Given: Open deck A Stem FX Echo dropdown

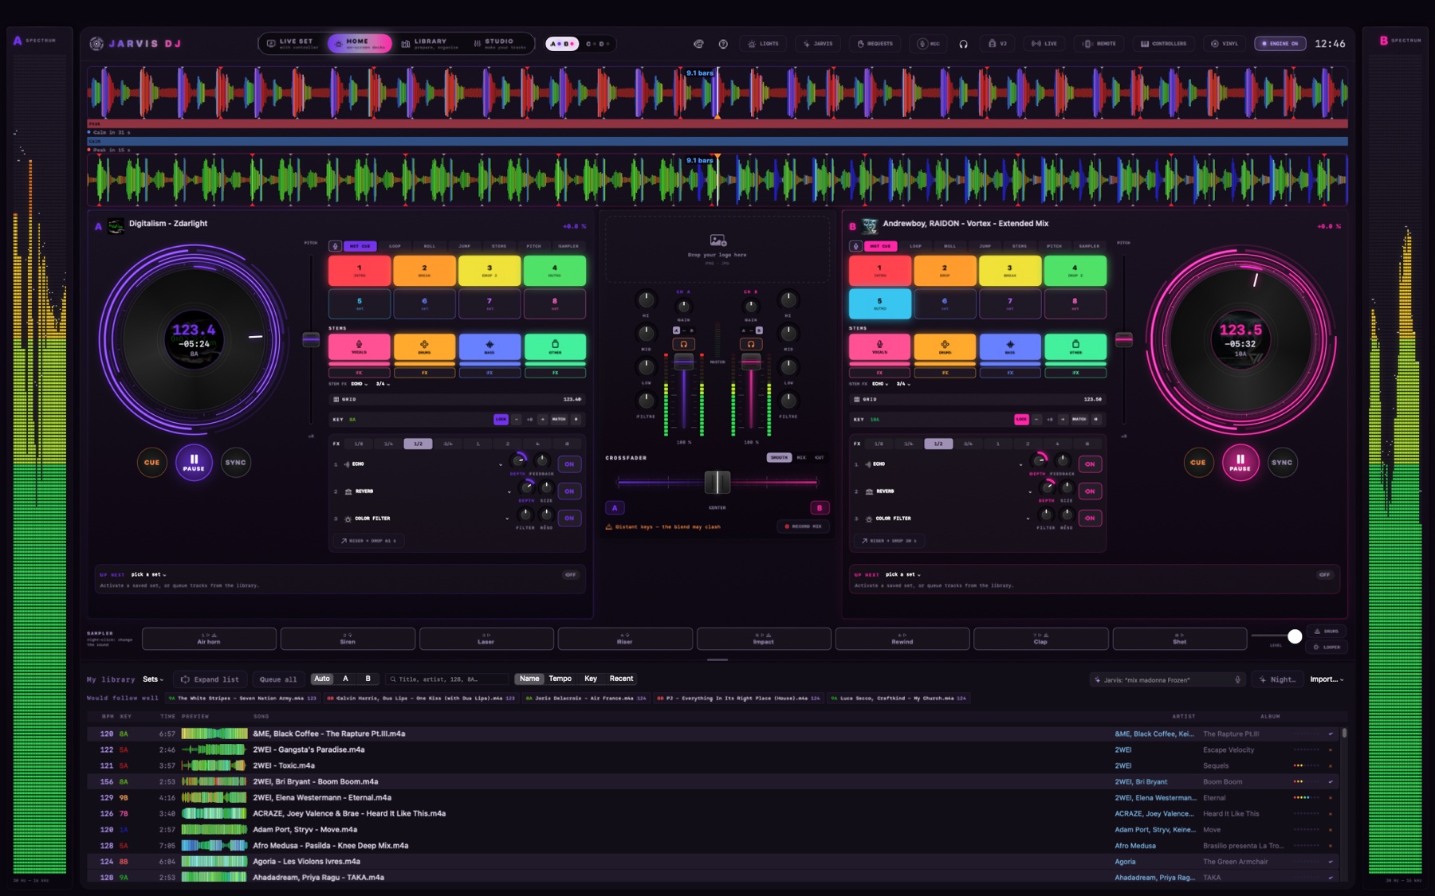Looking at the screenshot, I should click(x=360, y=384).
